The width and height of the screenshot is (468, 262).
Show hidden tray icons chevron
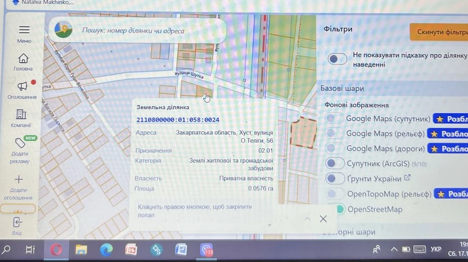tap(394, 249)
